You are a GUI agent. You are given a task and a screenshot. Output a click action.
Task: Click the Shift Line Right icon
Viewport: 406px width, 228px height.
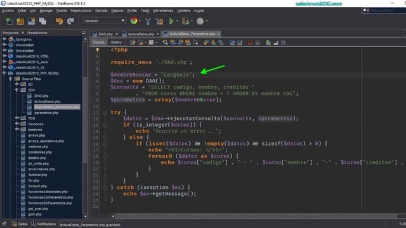pyautogui.click(x=239, y=42)
